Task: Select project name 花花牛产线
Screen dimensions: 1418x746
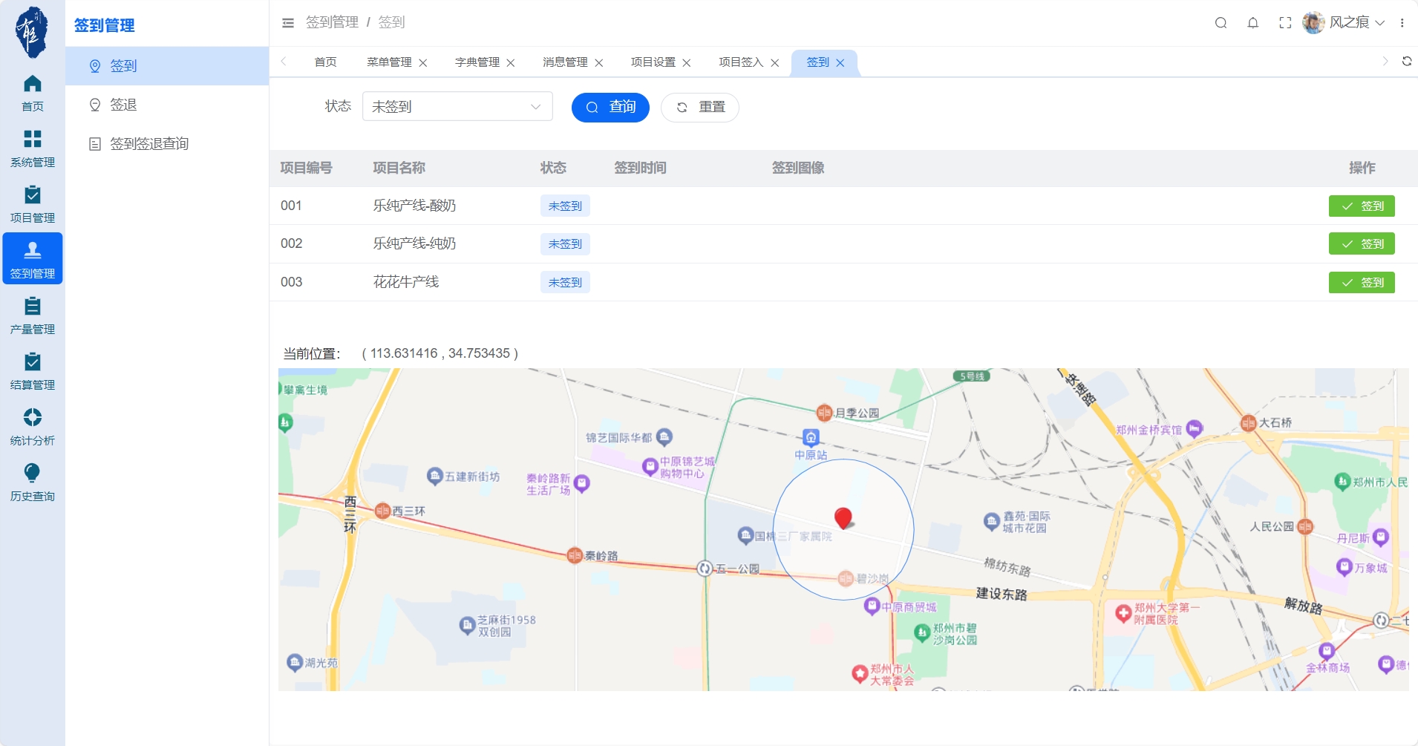Action: tap(406, 282)
